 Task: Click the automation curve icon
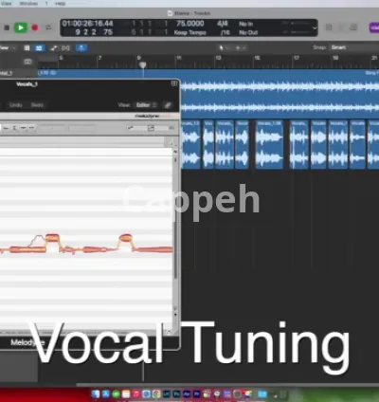[x=54, y=48]
